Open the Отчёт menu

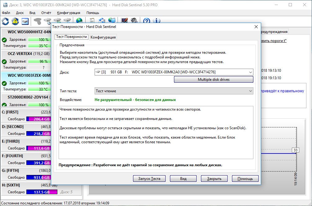point(46,13)
